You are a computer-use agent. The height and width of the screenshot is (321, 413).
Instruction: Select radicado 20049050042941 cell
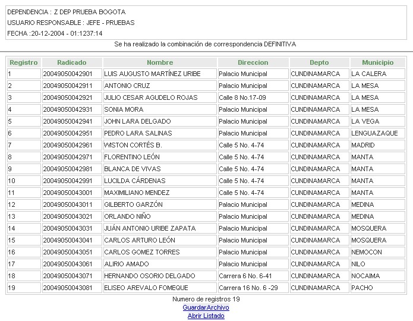click(x=72, y=121)
